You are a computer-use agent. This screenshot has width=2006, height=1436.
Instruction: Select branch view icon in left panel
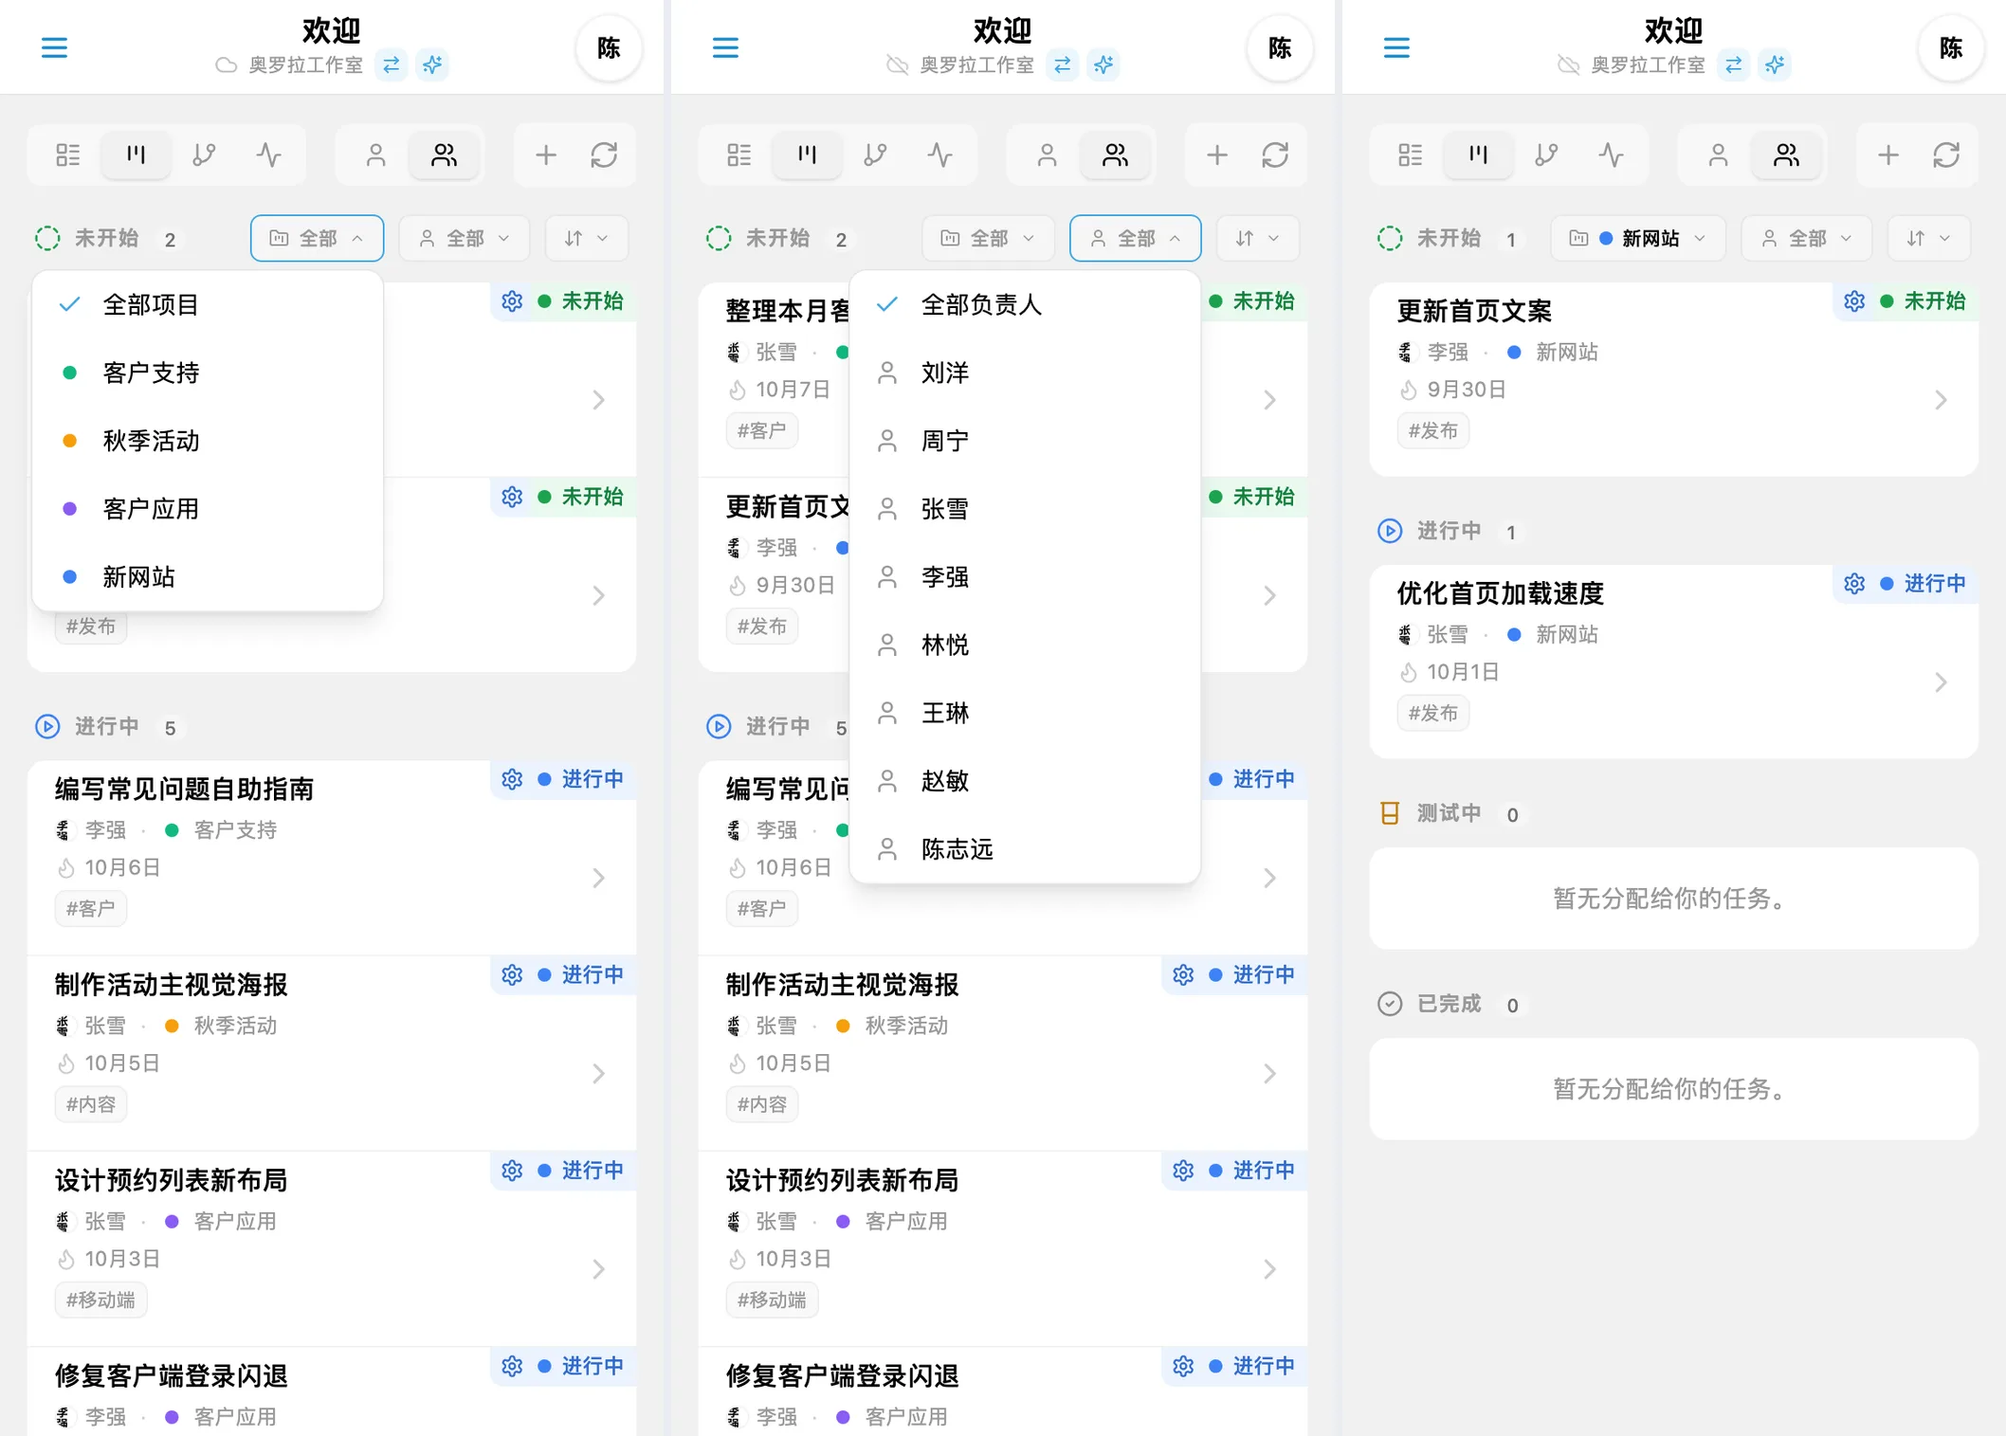204,155
